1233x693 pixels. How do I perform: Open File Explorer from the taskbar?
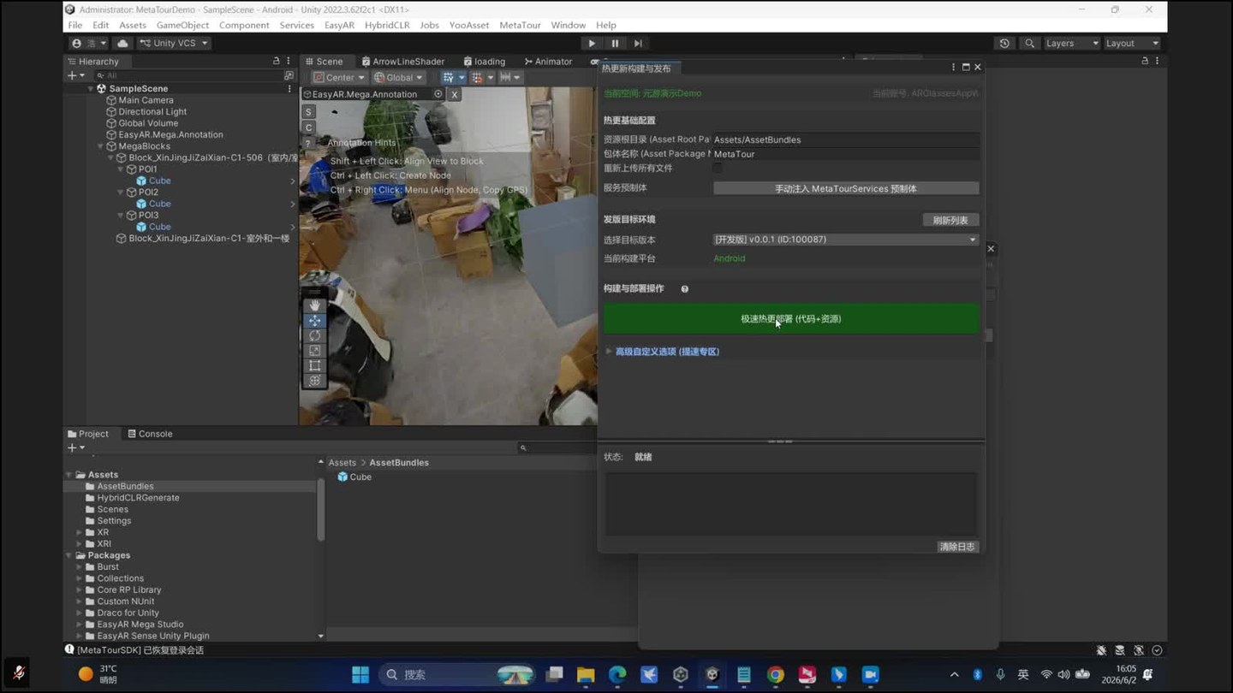point(586,674)
